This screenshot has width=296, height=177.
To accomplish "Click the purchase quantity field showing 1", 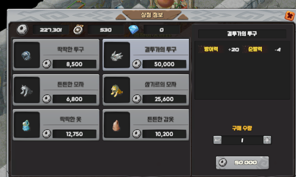I will pyautogui.click(x=242, y=140).
